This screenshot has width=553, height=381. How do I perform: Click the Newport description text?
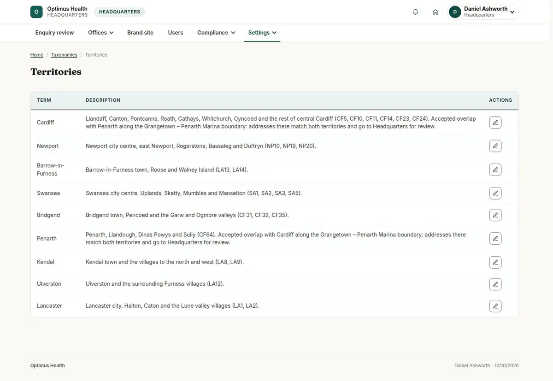201,146
